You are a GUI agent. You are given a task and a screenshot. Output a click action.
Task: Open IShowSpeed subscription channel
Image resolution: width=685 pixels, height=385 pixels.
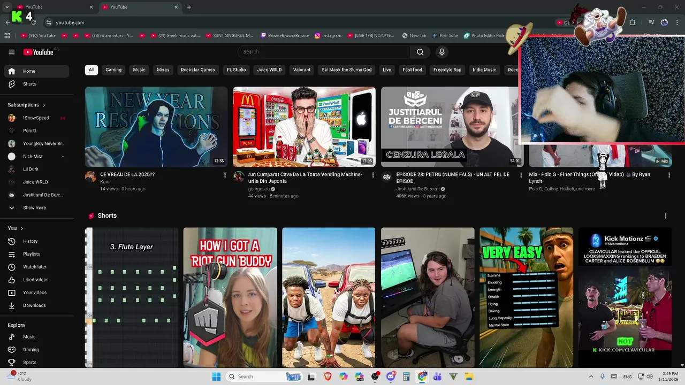[36, 118]
